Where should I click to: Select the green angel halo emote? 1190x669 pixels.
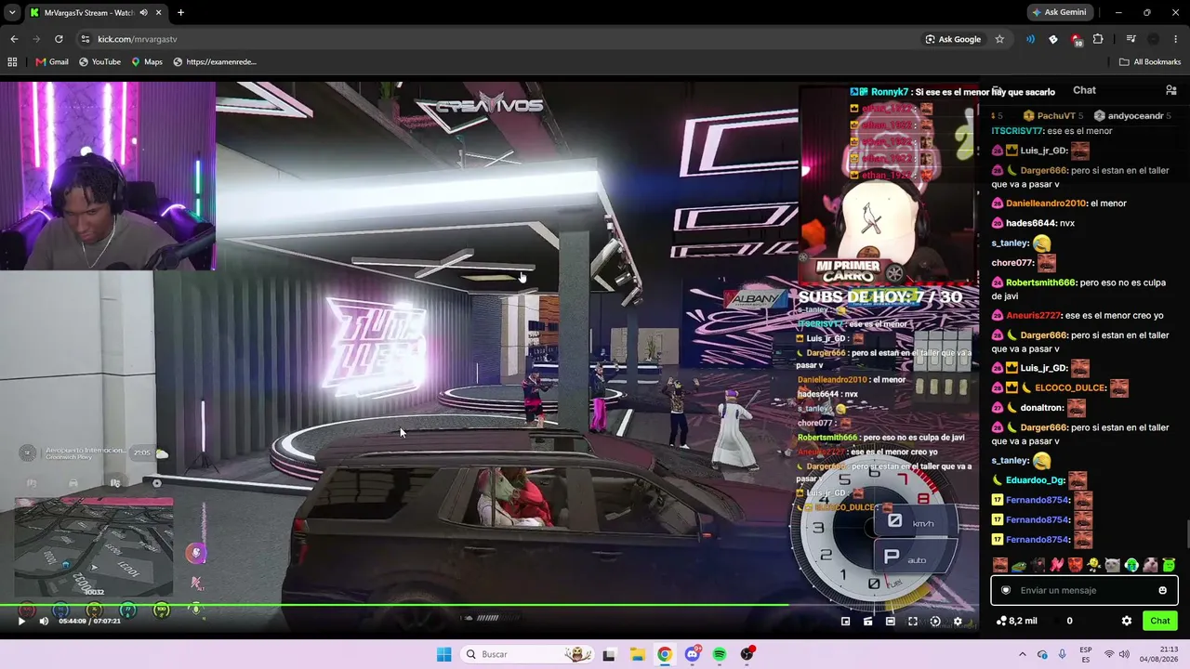[1169, 565]
